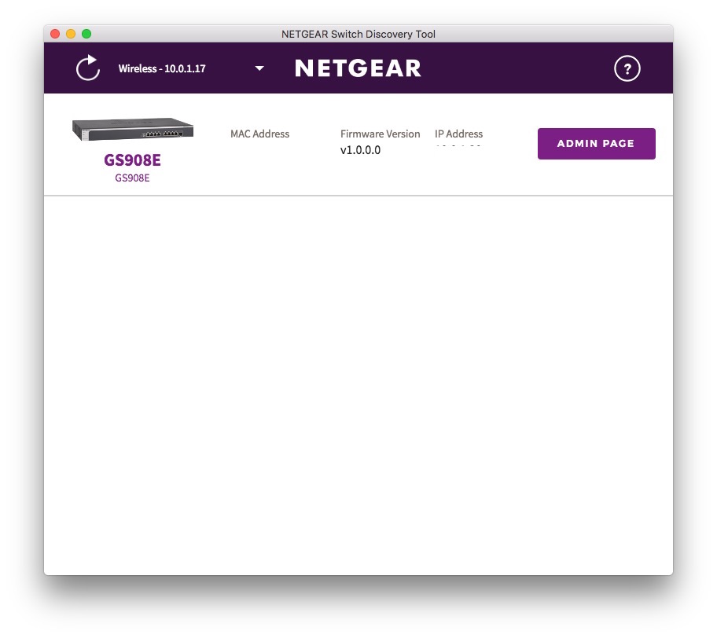The height and width of the screenshot is (638, 717).
Task: Maximize the window with green button
Action: click(x=86, y=34)
